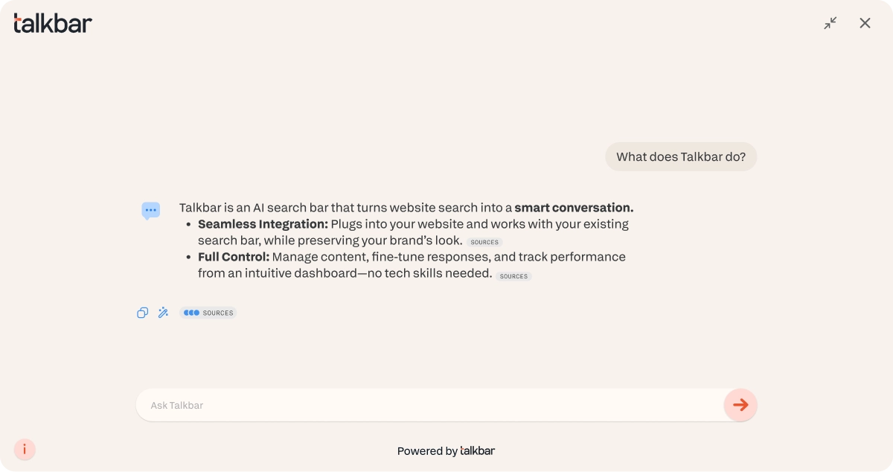
Task: Expand sources after Full Control bullet
Action: pyautogui.click(x=513, y=275)
